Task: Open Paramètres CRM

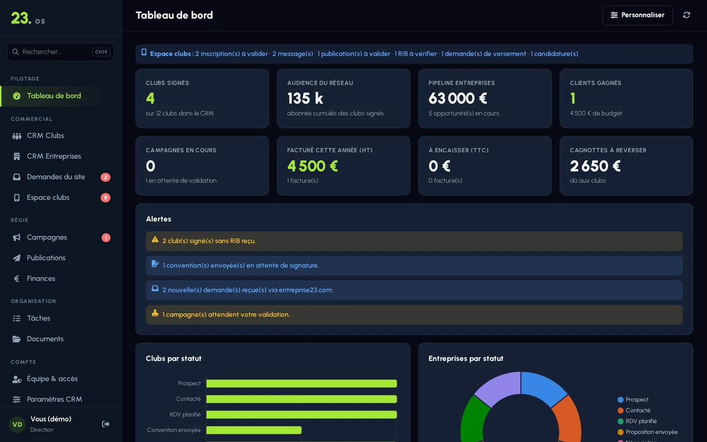Action: tap(61, 400)
